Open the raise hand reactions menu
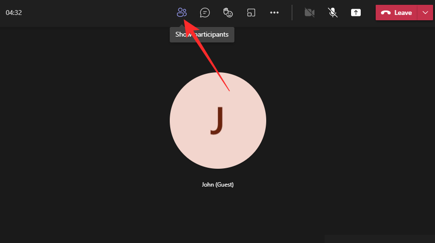435x243 pixels. (228, 13)
